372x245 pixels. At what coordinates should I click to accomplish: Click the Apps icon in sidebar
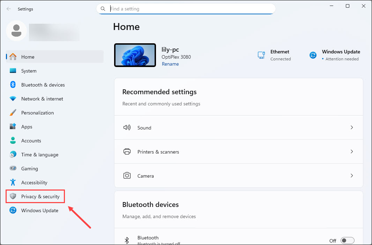(13, 127)
